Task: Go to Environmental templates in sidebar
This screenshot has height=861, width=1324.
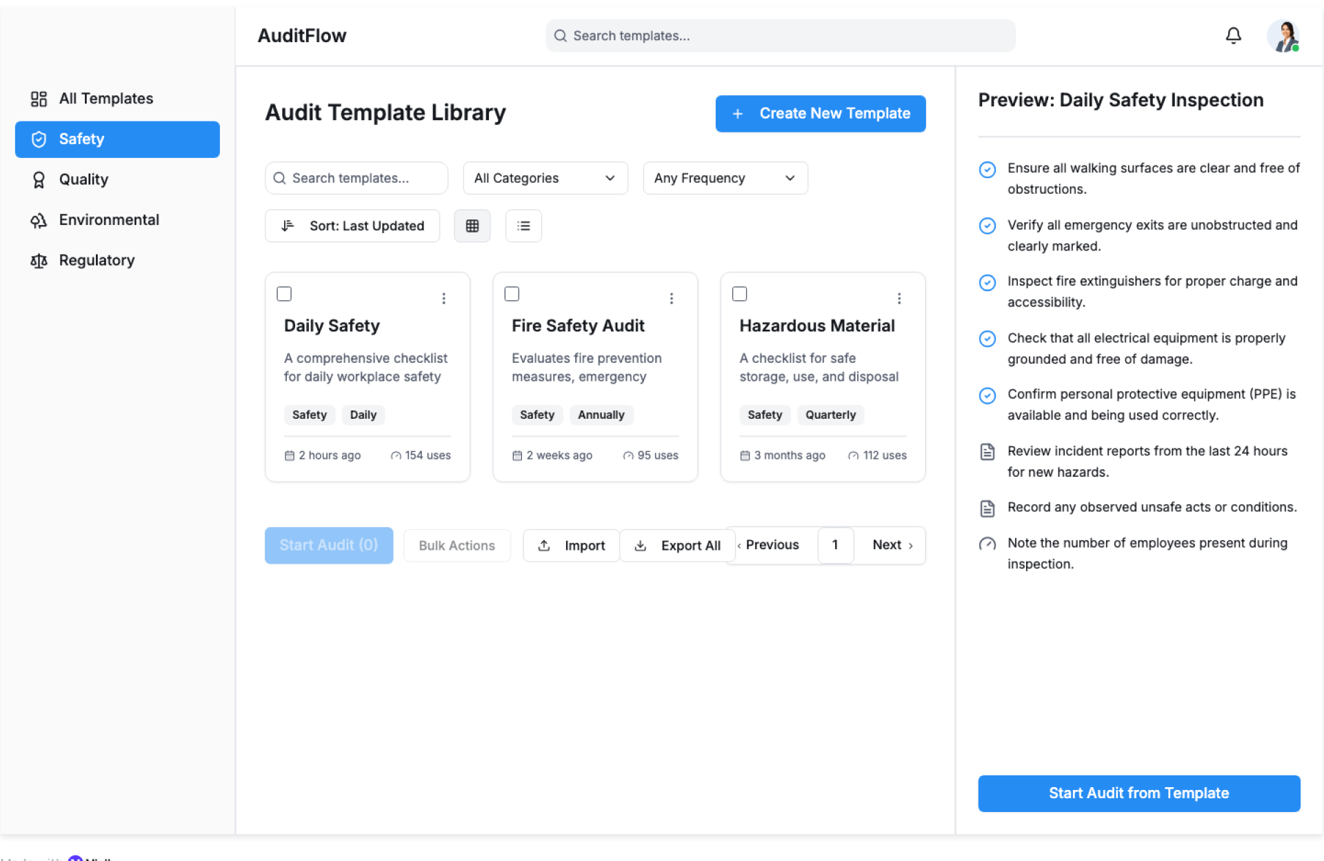Action: 108,219
